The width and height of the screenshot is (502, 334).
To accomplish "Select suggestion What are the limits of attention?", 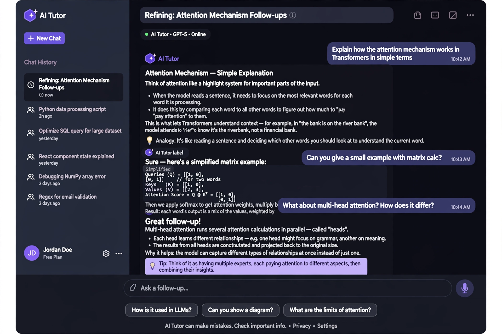I will [x=330, y=310].
